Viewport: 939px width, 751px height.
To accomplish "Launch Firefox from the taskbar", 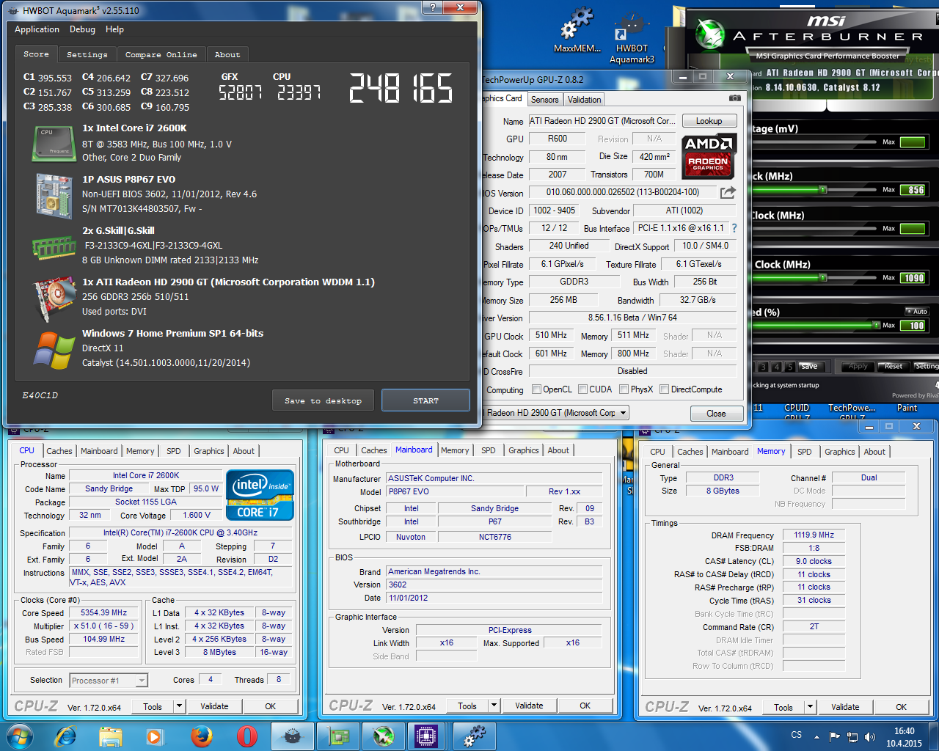I will point(201,736).
